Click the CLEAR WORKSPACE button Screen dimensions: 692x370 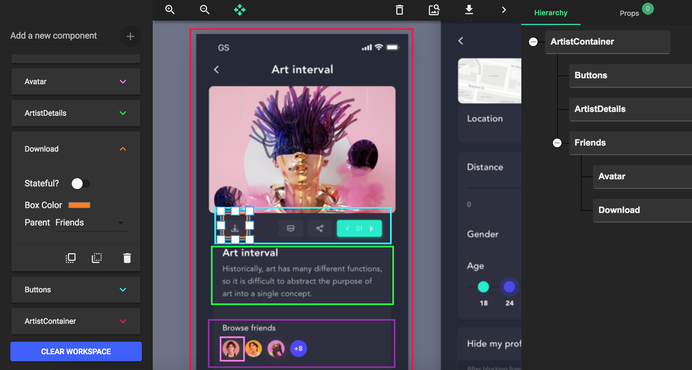click(76, 352)
